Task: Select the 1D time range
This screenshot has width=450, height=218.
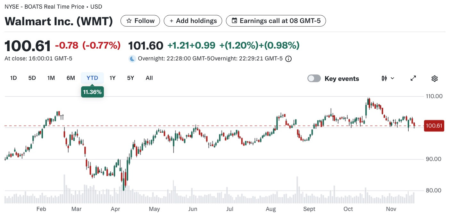Action: tap(13, 78)
